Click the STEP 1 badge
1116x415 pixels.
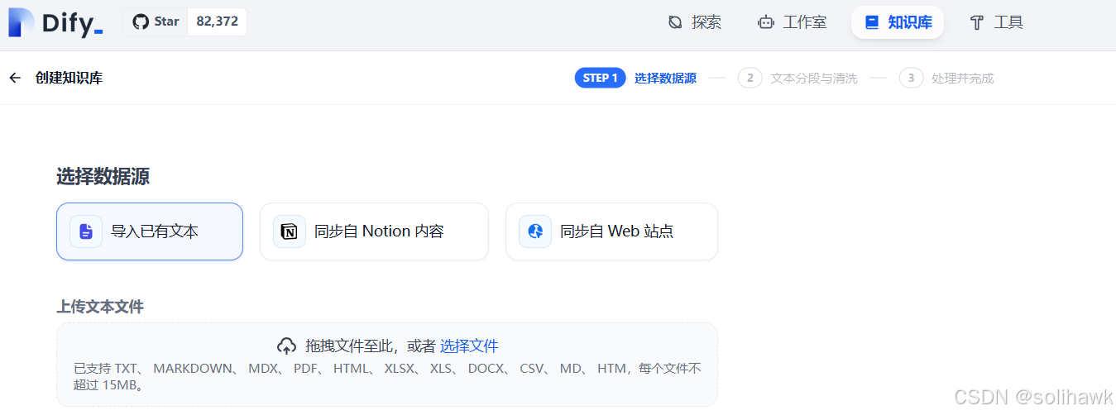(x=600, y=78)
